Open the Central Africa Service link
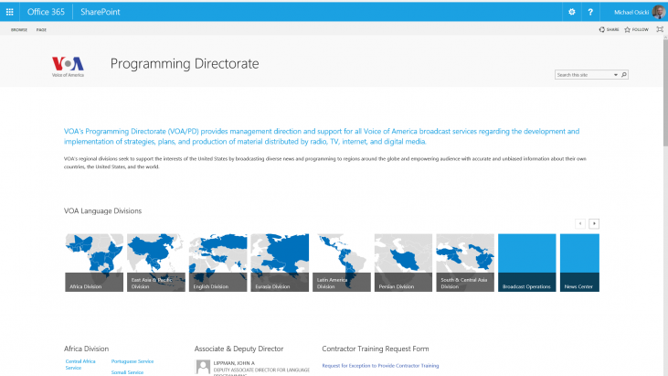This screenshot has width=668, height=376. tap(80, 364)
